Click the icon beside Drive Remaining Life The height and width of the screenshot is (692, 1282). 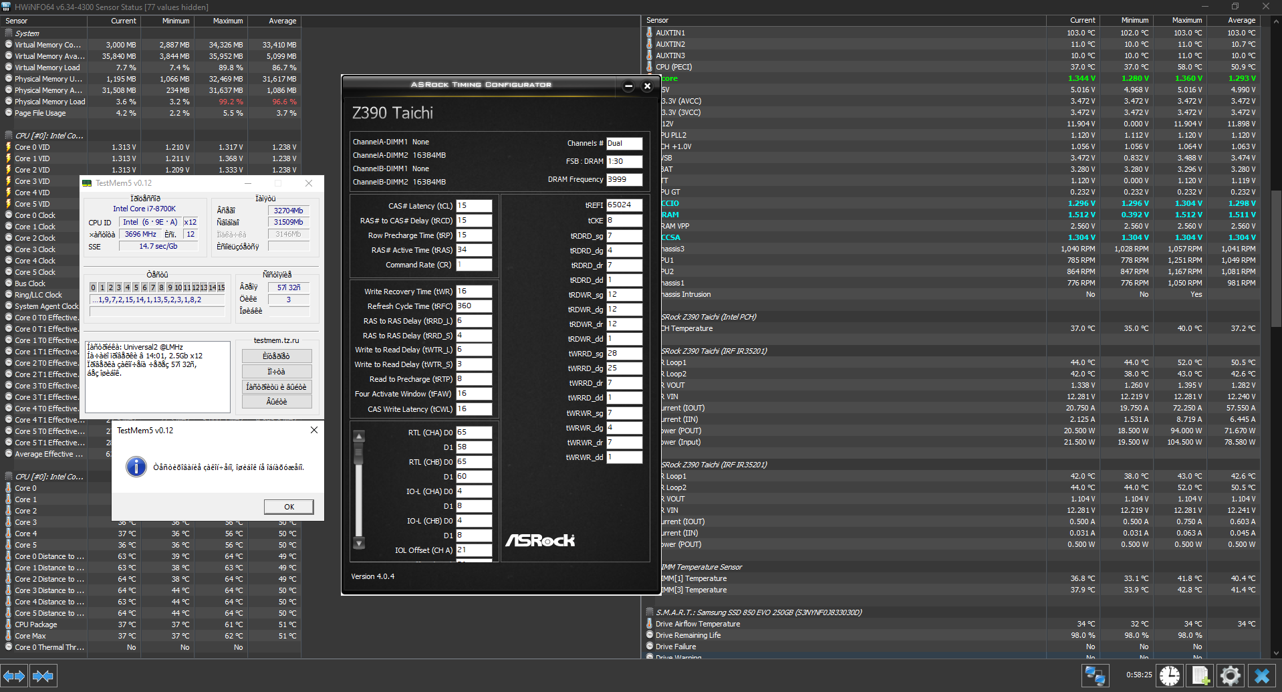(x=649, y=635)
